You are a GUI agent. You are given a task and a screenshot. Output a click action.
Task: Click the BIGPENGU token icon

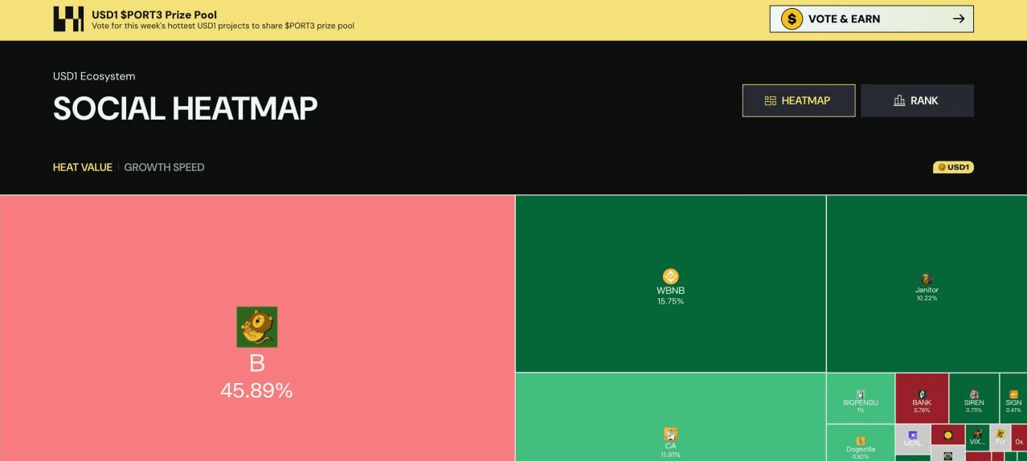tap(861, 394)
